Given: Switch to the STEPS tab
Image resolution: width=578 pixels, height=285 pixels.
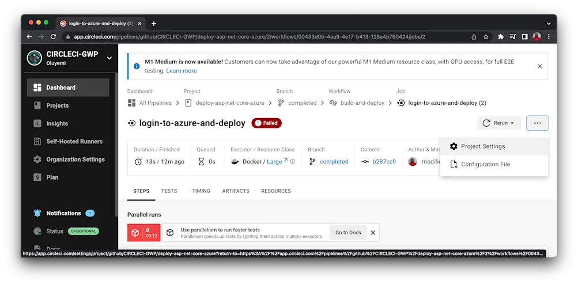Looking at the screenshot, I should point(141,191).
